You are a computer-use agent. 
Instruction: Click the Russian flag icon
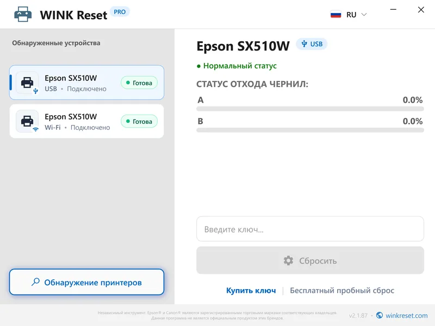click(335, 15)
